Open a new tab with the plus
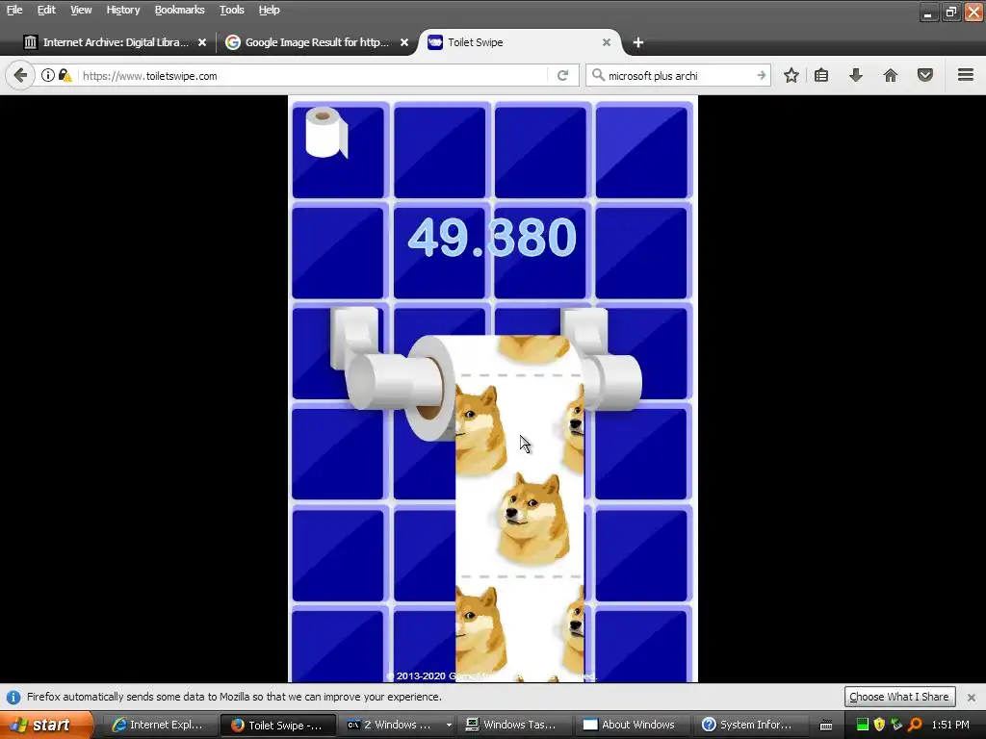Viewport: 986px width, 739px height. click(638, 42)
